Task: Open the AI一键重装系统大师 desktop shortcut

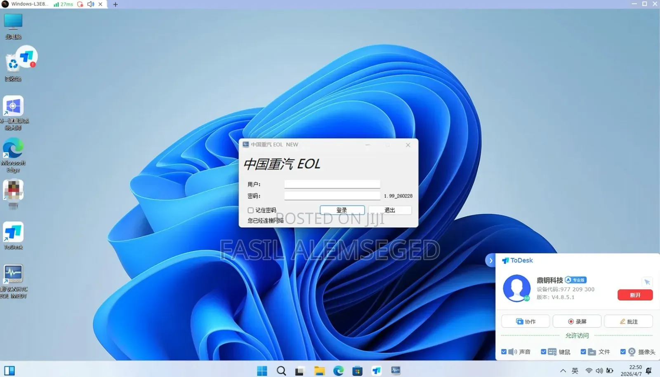Action: click(x=13, y=113)
